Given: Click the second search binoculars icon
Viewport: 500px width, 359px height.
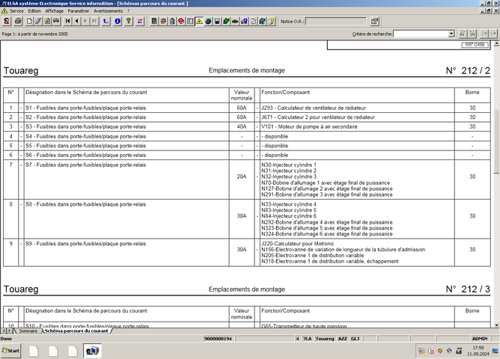Looking at the screenshot, I should point(472,34).
